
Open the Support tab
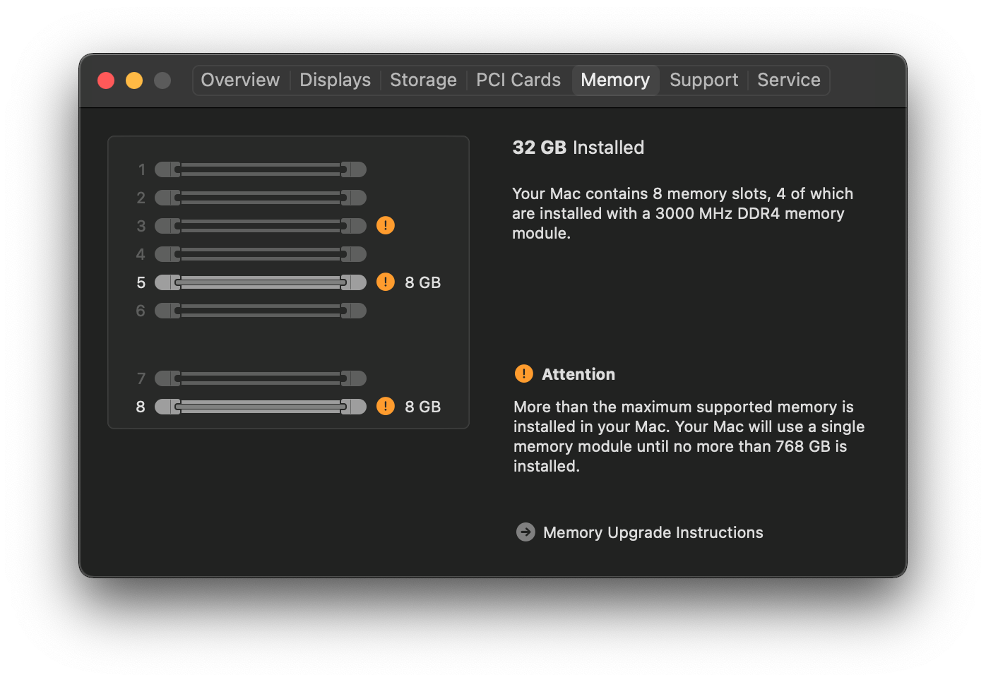pos(703,80)
